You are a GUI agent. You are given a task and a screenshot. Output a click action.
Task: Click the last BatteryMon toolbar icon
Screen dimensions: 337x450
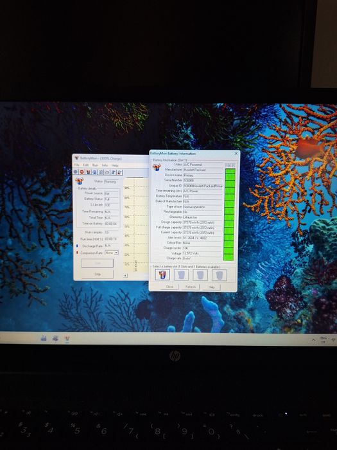pos(120,172)
